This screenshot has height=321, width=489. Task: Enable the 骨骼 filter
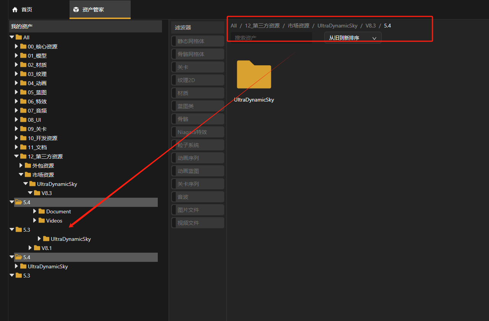pyautogui.click(x=198, y=119)
